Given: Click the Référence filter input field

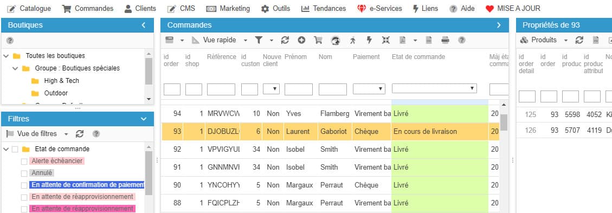Looking at the screenshot, I should pyautogui.click(x=221, y=89).
